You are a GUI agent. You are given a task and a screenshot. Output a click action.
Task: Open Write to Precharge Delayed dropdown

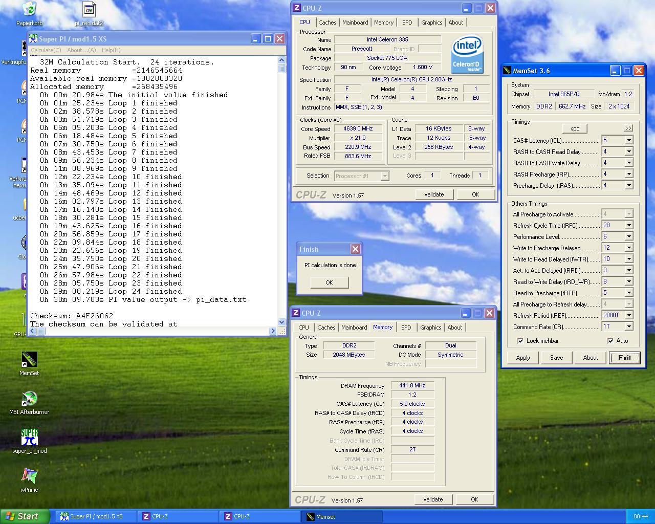pos(629,248)
